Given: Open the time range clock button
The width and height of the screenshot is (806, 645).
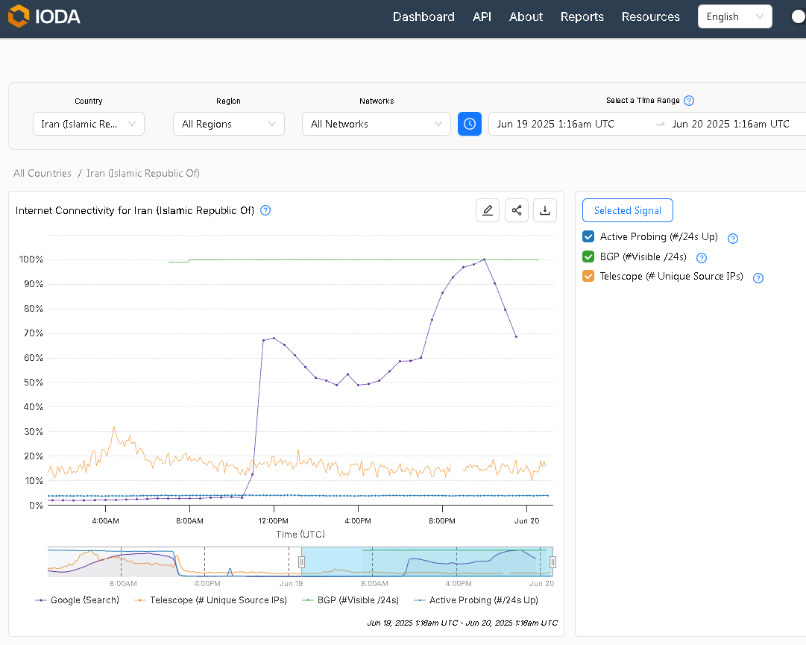Looking at the screenshot, I should 469,124.
